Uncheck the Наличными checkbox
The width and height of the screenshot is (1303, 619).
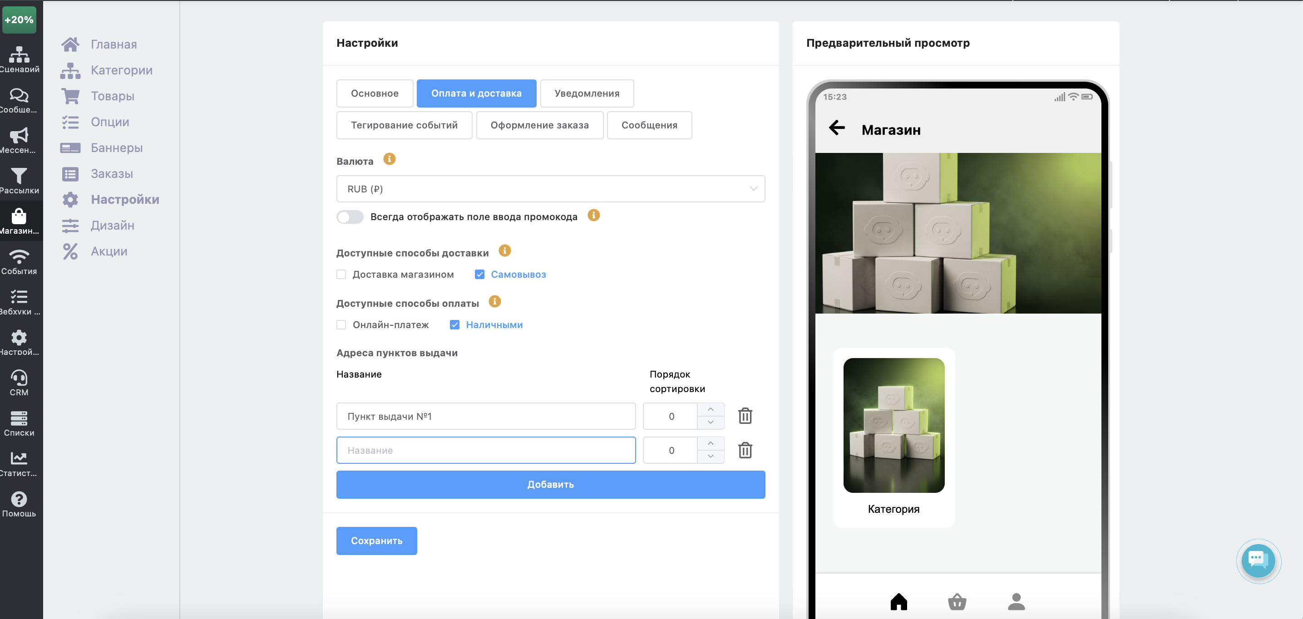coord(455,324)
